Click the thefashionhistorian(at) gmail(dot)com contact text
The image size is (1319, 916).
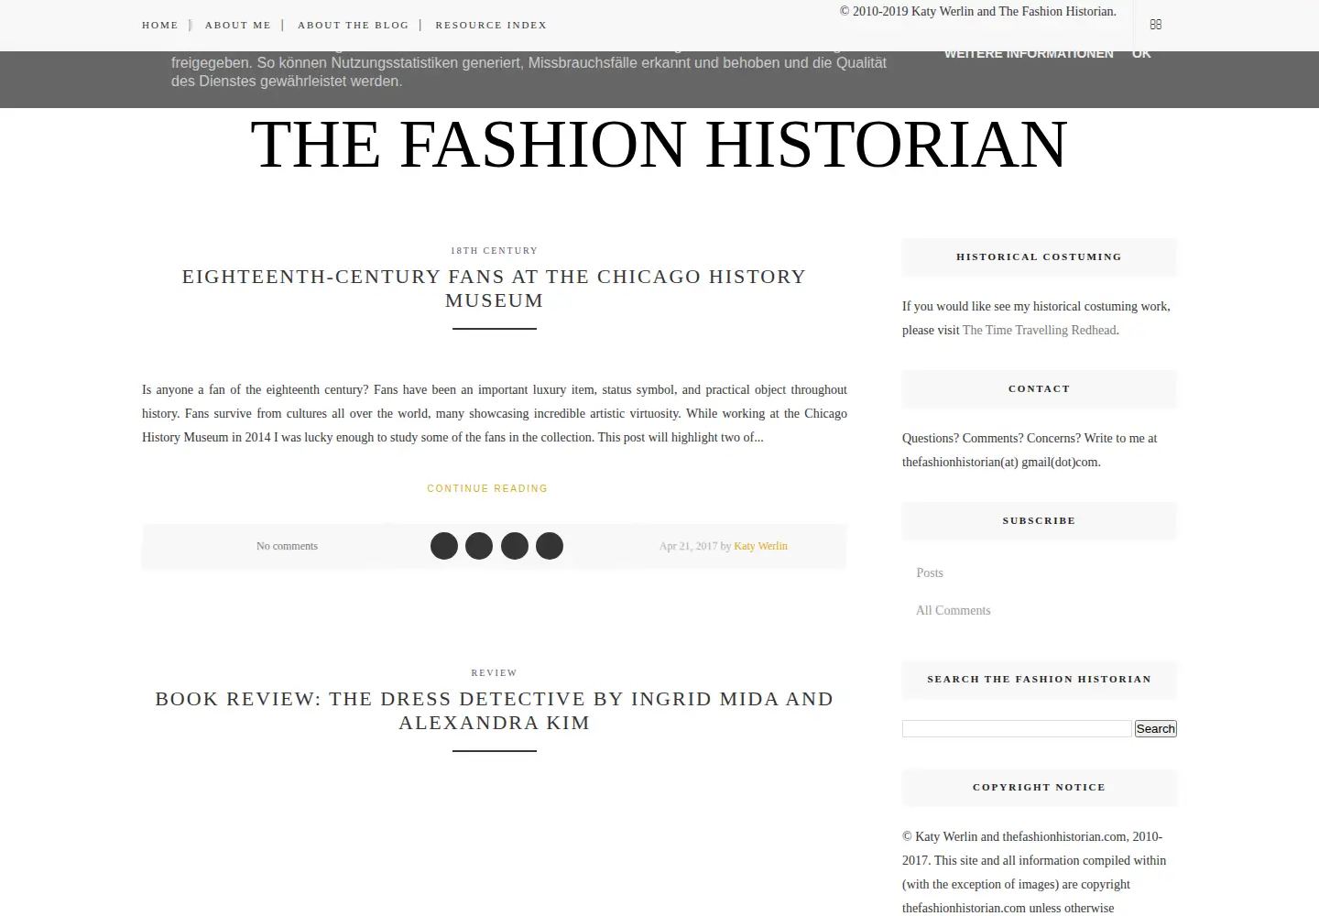click(1001, 462)
